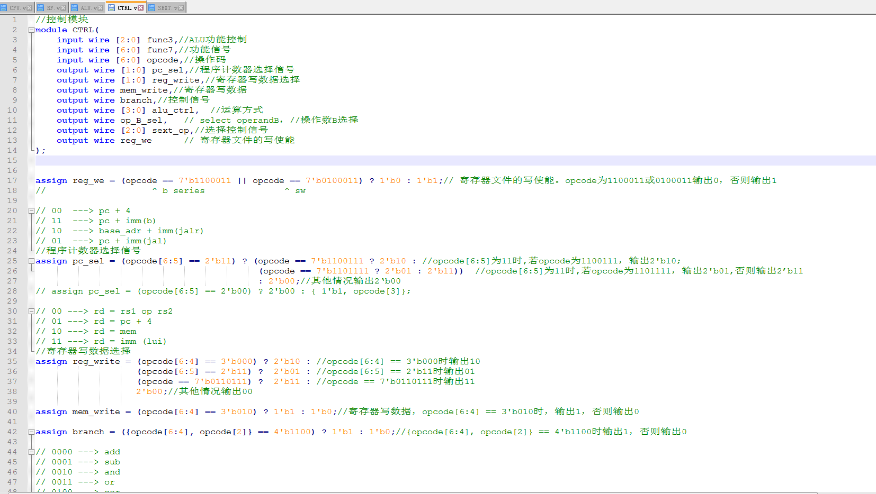The width and height of the screenshot is (876, 494).
Task: Close the RF.v tab
Action: [64, 8]
